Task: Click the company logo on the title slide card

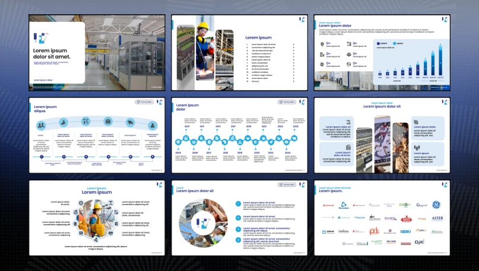Action: pyautogui.click(x=41, y=38)
